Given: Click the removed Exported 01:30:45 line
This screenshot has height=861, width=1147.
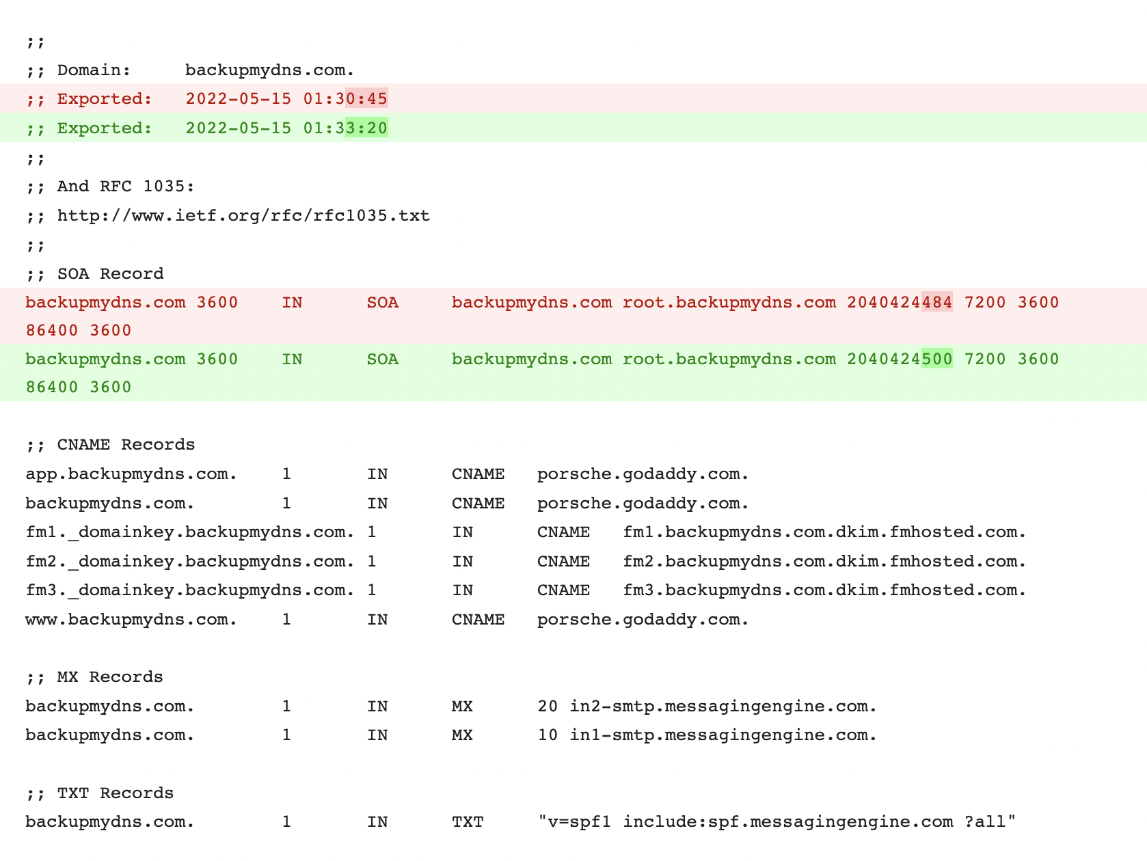Looking at the screenshot, I should point(573,98).
